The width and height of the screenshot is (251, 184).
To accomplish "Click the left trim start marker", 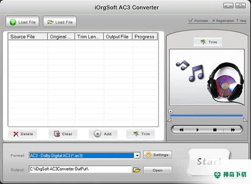I will [x=169, y=120].
